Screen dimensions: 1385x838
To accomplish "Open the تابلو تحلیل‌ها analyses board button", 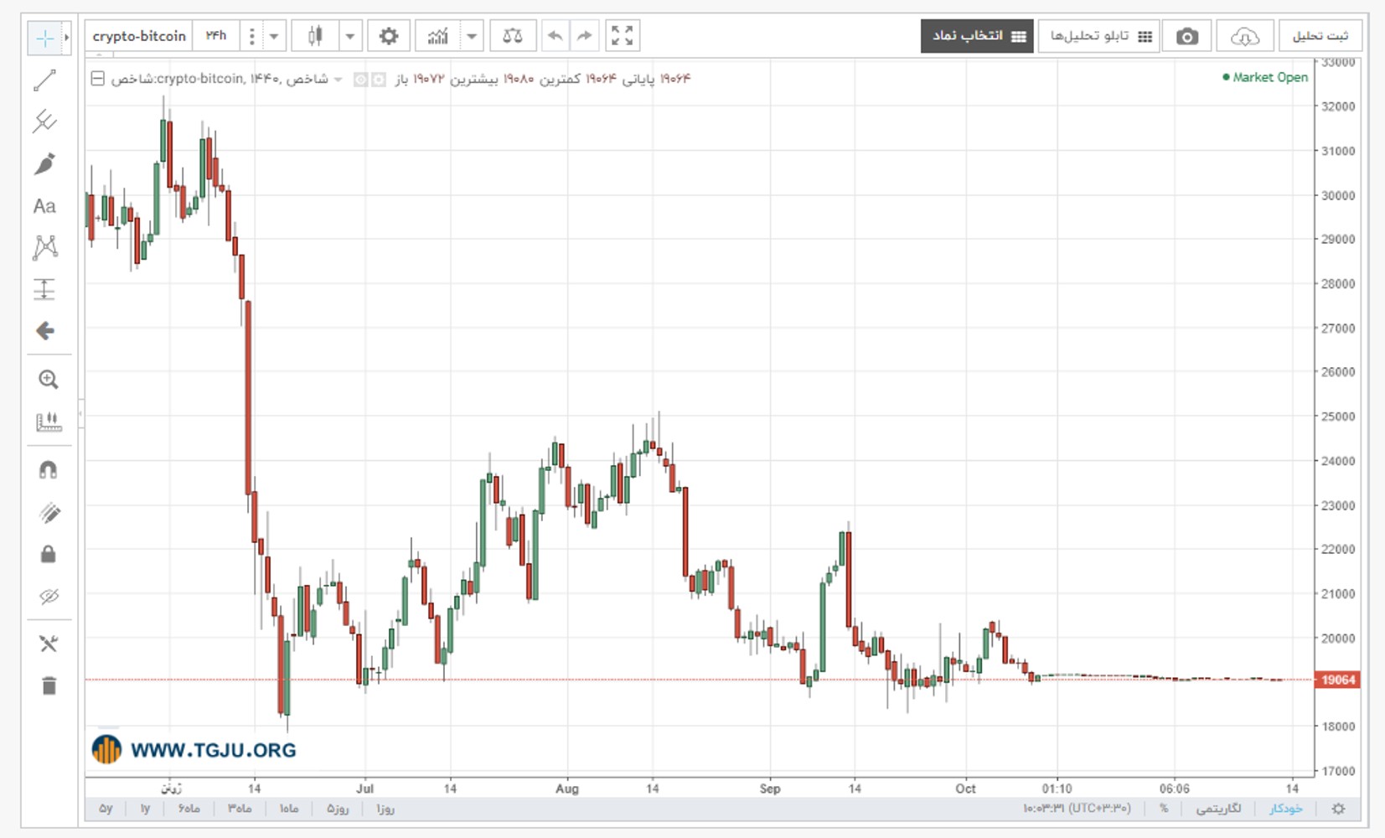I will (1099, 36).
